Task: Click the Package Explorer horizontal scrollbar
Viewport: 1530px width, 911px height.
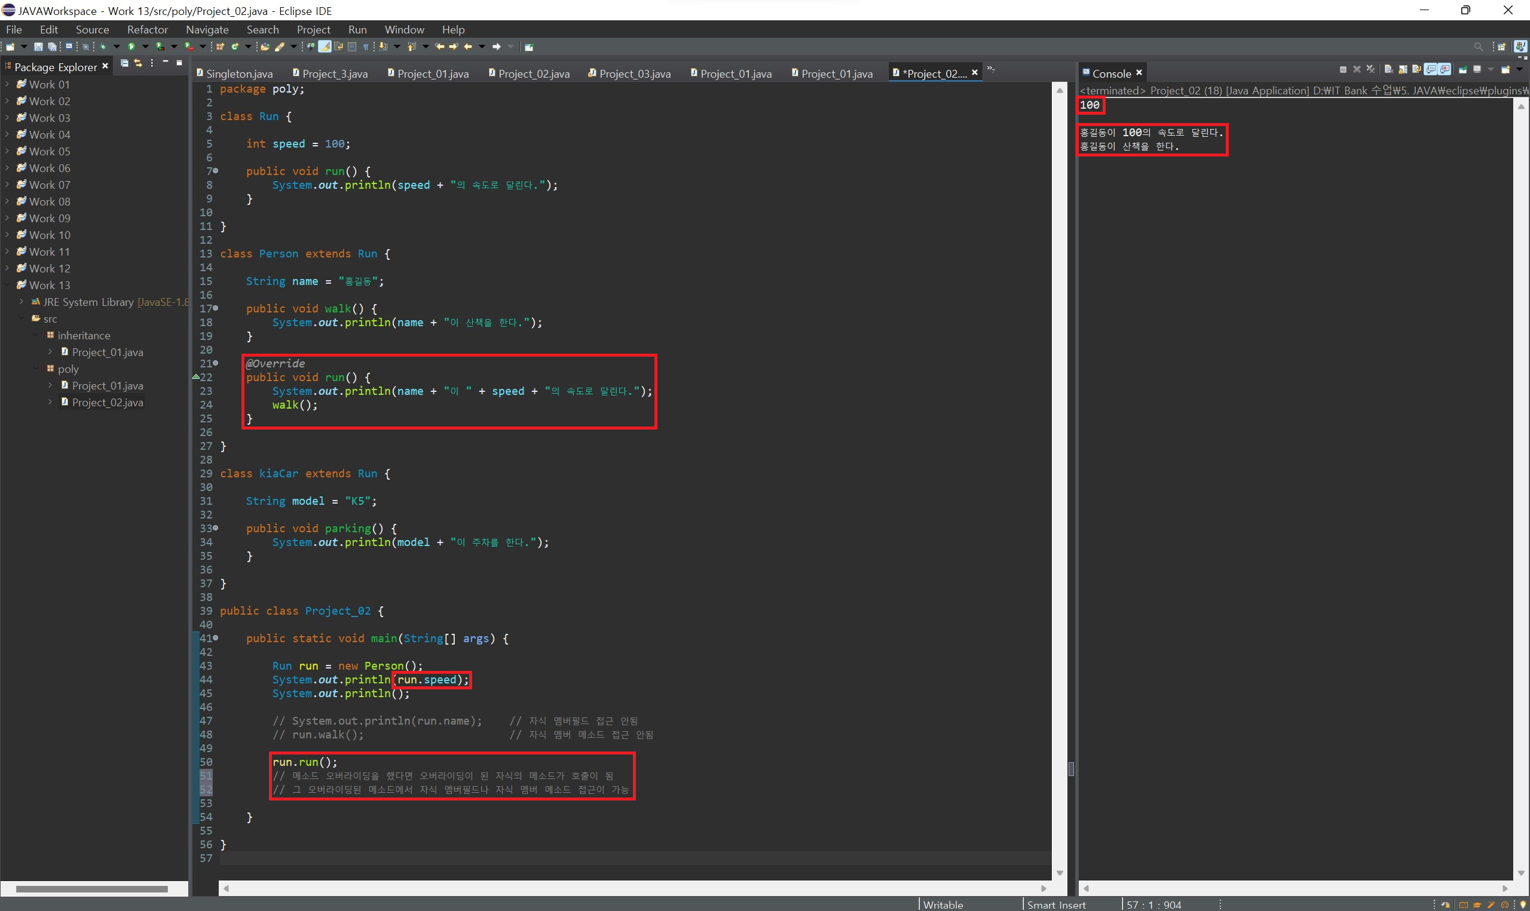Action: 92,888
